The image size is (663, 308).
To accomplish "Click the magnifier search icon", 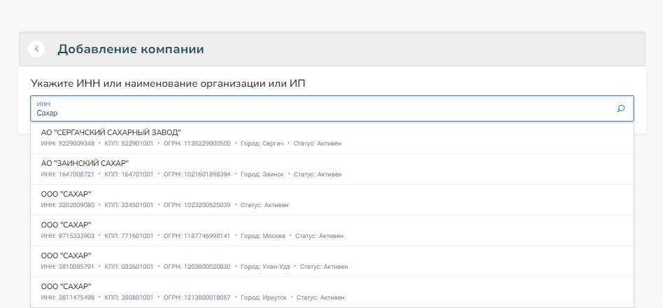I will [x=620, y=108].
